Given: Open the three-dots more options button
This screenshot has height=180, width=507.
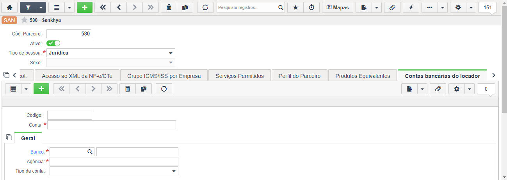Looking at the screenshot, I should [x=429, y=7].
